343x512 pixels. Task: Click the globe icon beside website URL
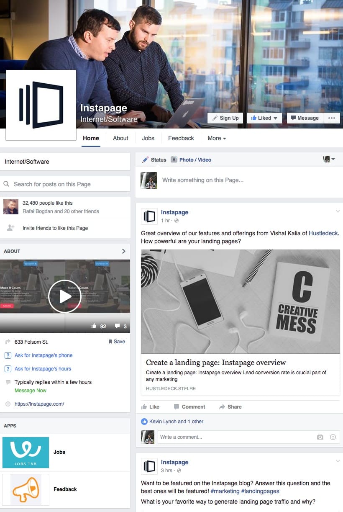click(x=8, y=404)
